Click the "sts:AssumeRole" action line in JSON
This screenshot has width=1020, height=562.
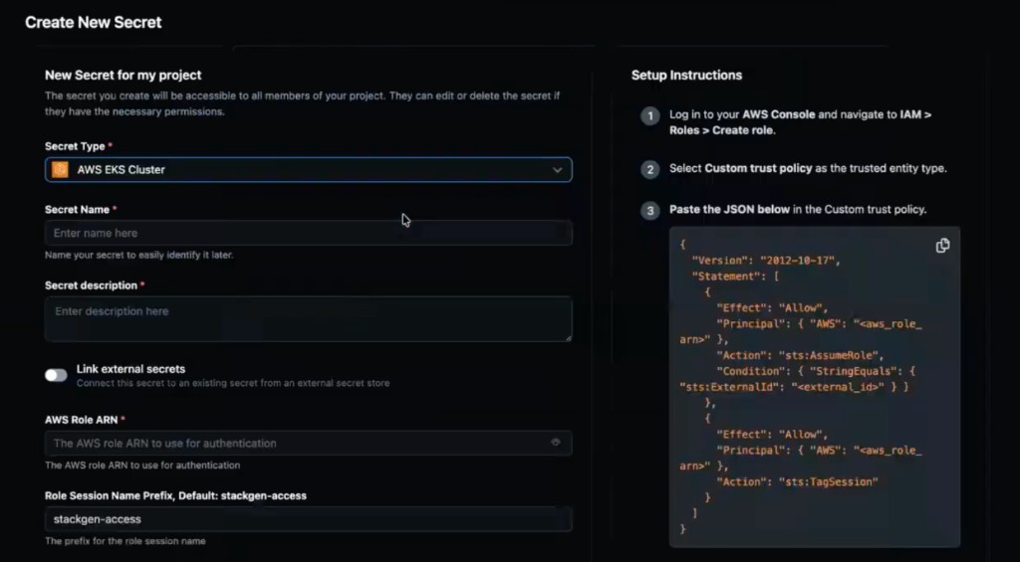click(x=800, y=355)
